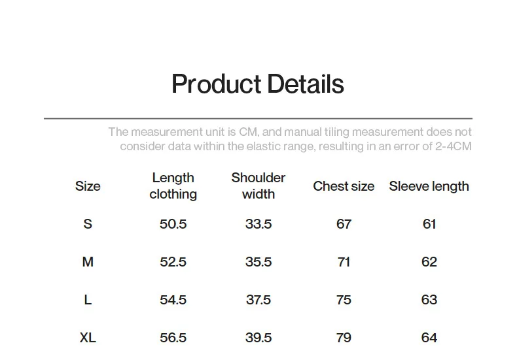The image size is (517, 356).
Task: Select the 52.5 length value
Action: (173, 262)
